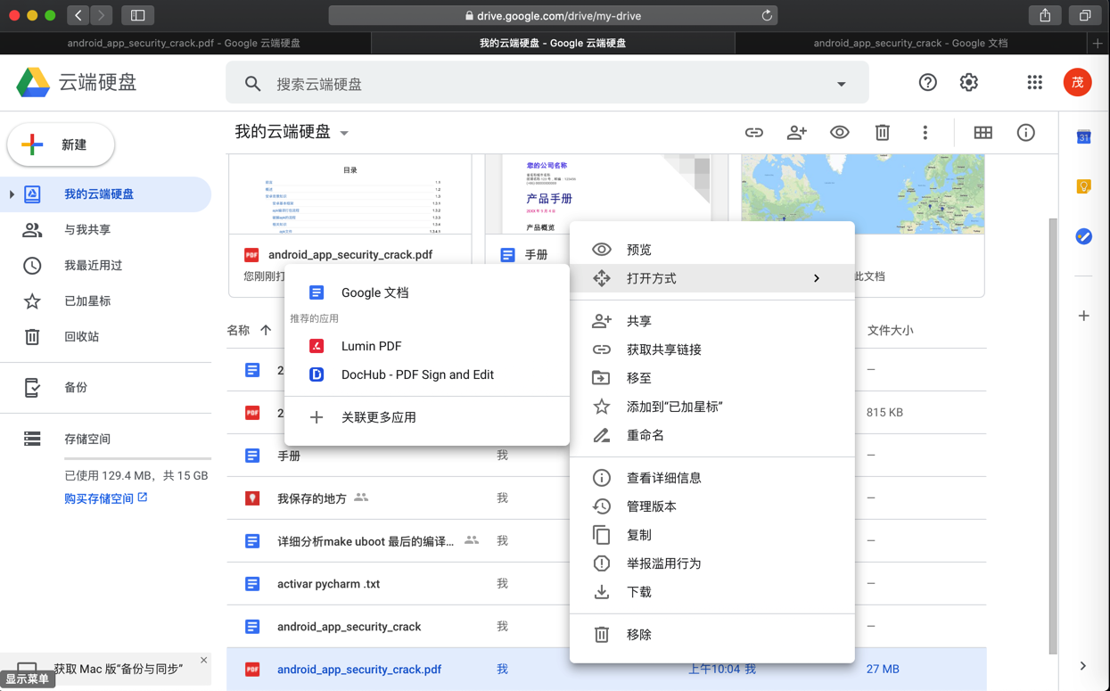
Task: Switch to the android_app_security_crack.pdf browser tab
Action: point(184,43)
